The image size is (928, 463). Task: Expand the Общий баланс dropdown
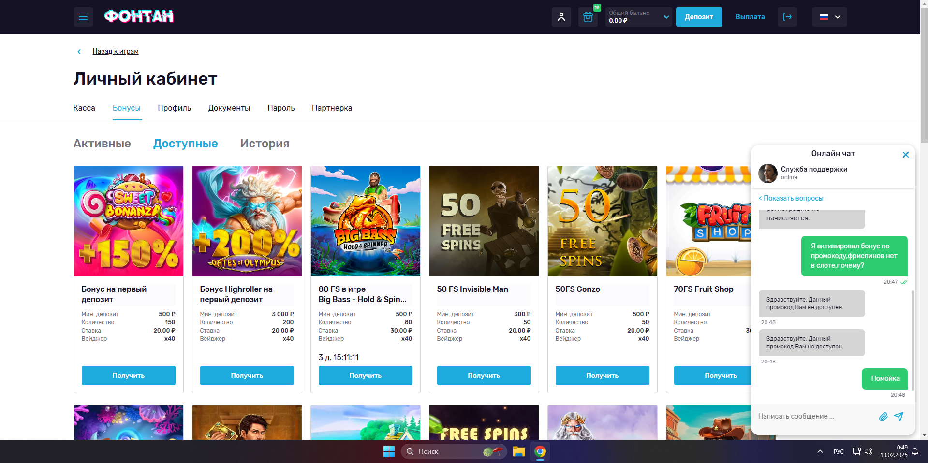(x=639, y=17)
